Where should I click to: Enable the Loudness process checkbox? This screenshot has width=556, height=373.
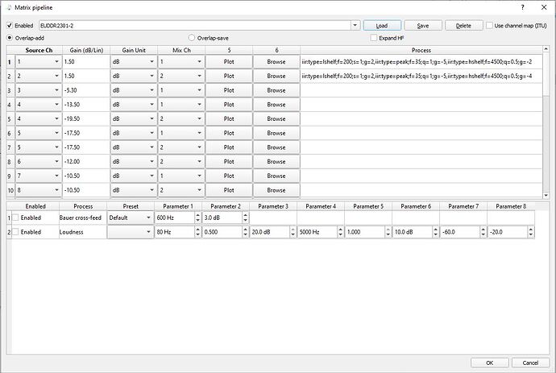pyautogui.click(x=15, y=232)
